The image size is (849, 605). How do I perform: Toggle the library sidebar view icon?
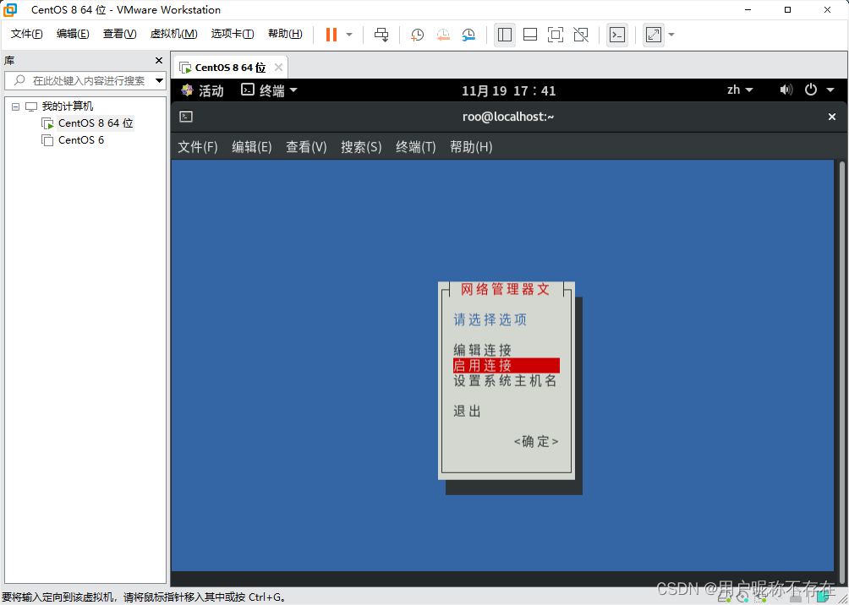coord(505,35)
